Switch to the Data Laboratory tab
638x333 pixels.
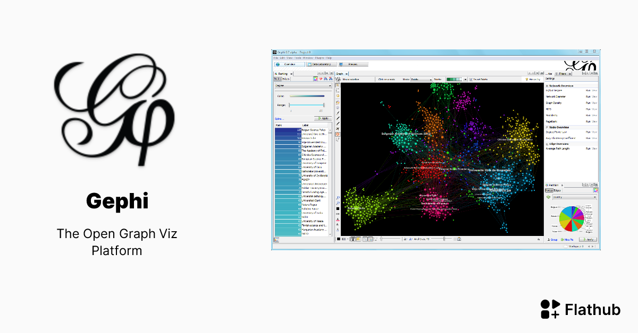click(x=321, y=64)
